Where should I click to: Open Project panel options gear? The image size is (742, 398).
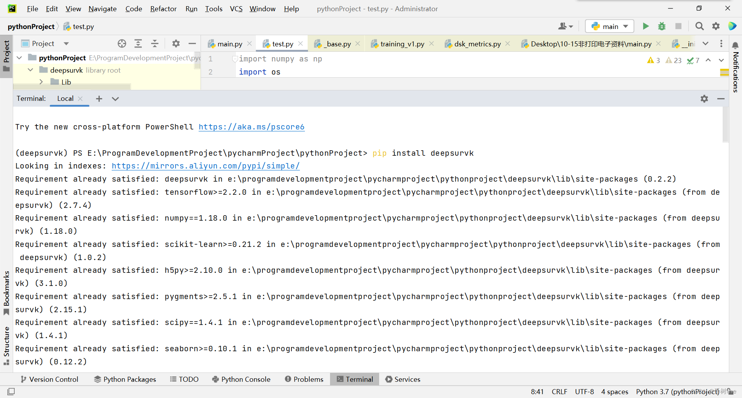[x=176, y=44]
